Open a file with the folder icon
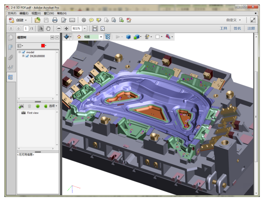262x200 pixels. tap(37, 20)
